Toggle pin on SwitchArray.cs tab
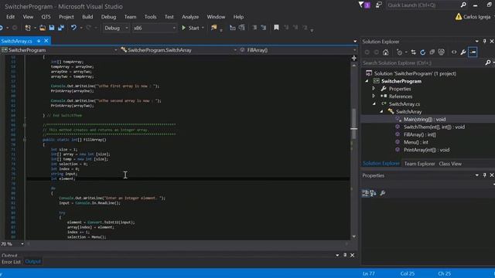 (x=39, y=41)
